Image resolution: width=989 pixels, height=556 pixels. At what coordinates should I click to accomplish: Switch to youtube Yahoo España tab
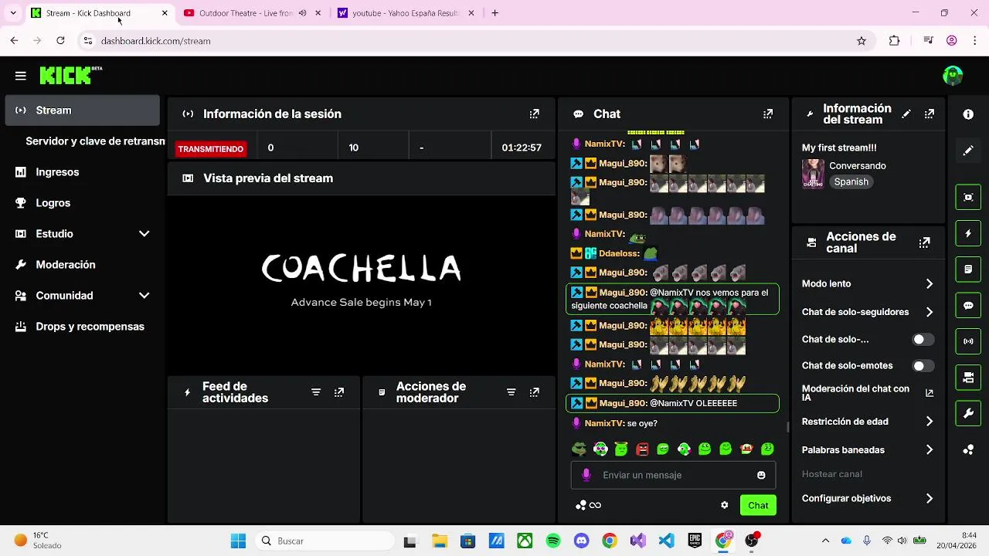pyautogui.click(x=405, y=13)
